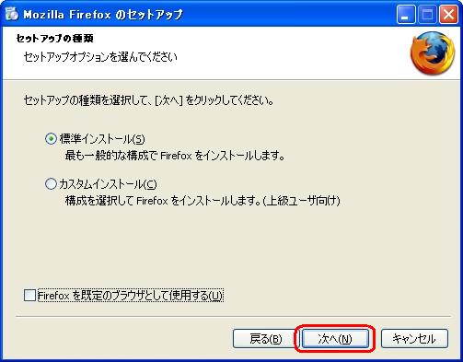
Task: Minimize the Firefox setup window
Action: 406,15
